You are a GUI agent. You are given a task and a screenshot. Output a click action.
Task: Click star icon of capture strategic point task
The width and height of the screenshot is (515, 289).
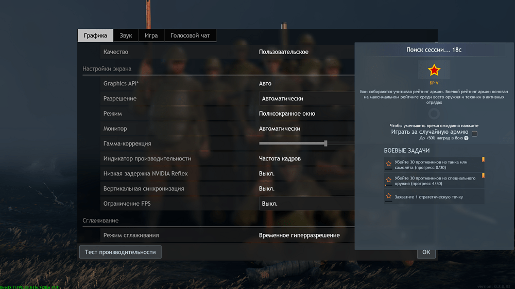(x=389, y=196)
